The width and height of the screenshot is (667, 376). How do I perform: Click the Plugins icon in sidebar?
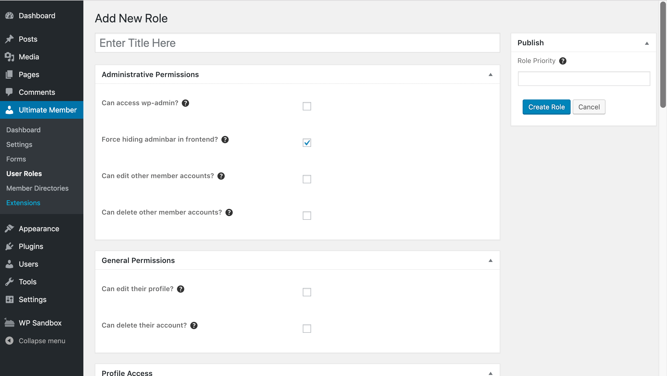click(9, 246)
